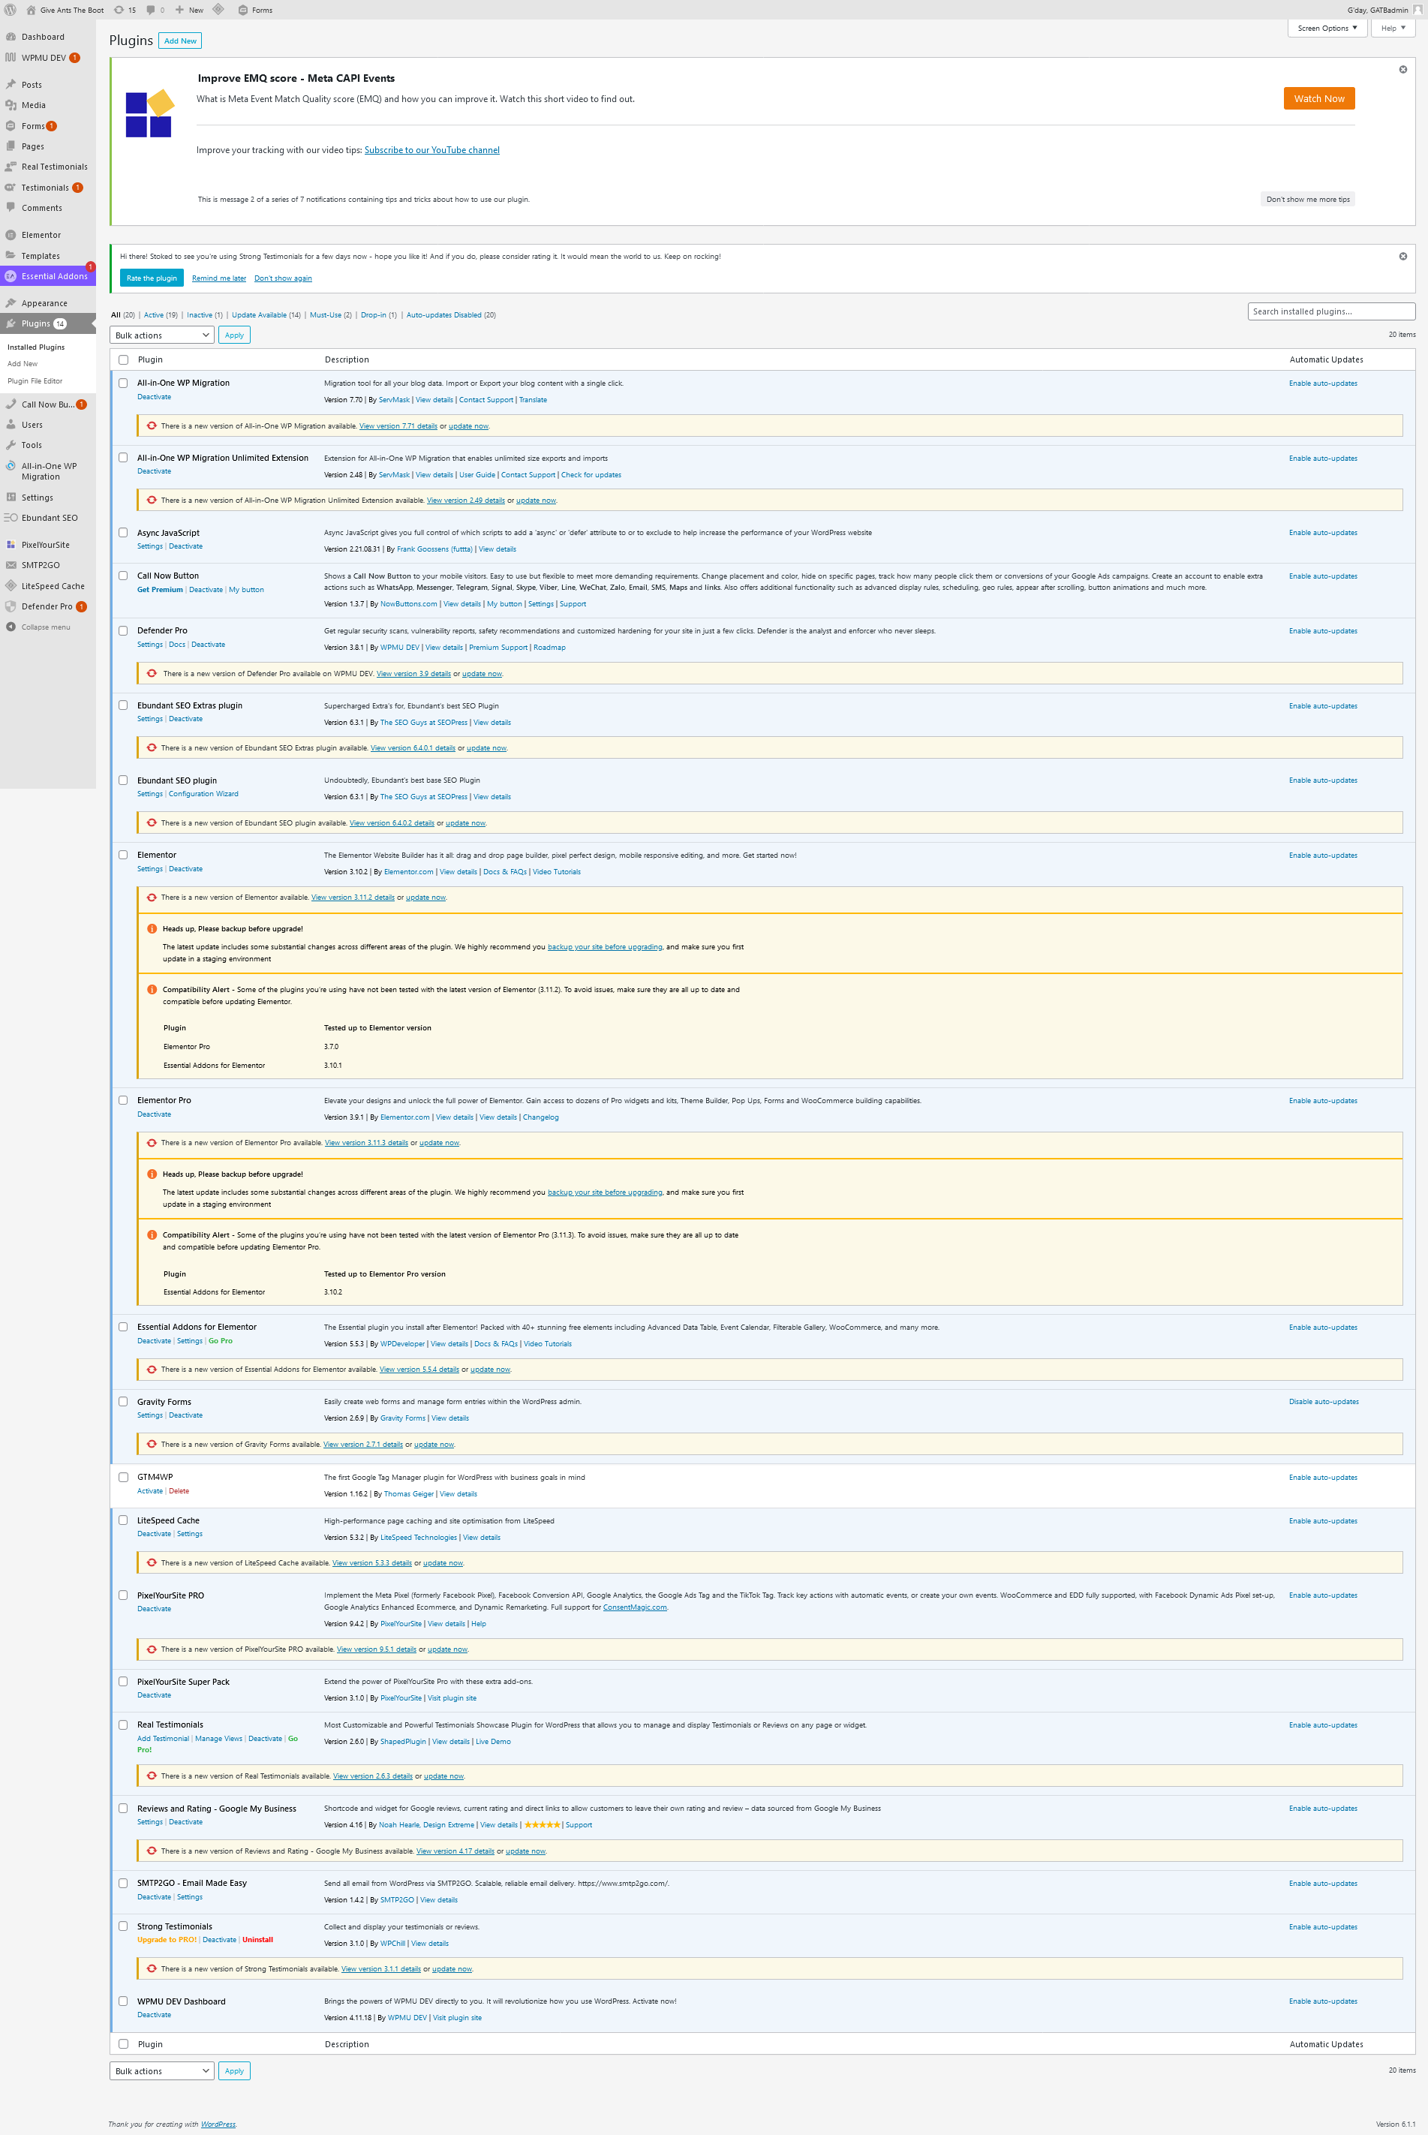Tick the checkbox for Async JavaScript plugin
Viewport: 1428px width, 2135px height.
pyautogui.click(x=123, y=533)
